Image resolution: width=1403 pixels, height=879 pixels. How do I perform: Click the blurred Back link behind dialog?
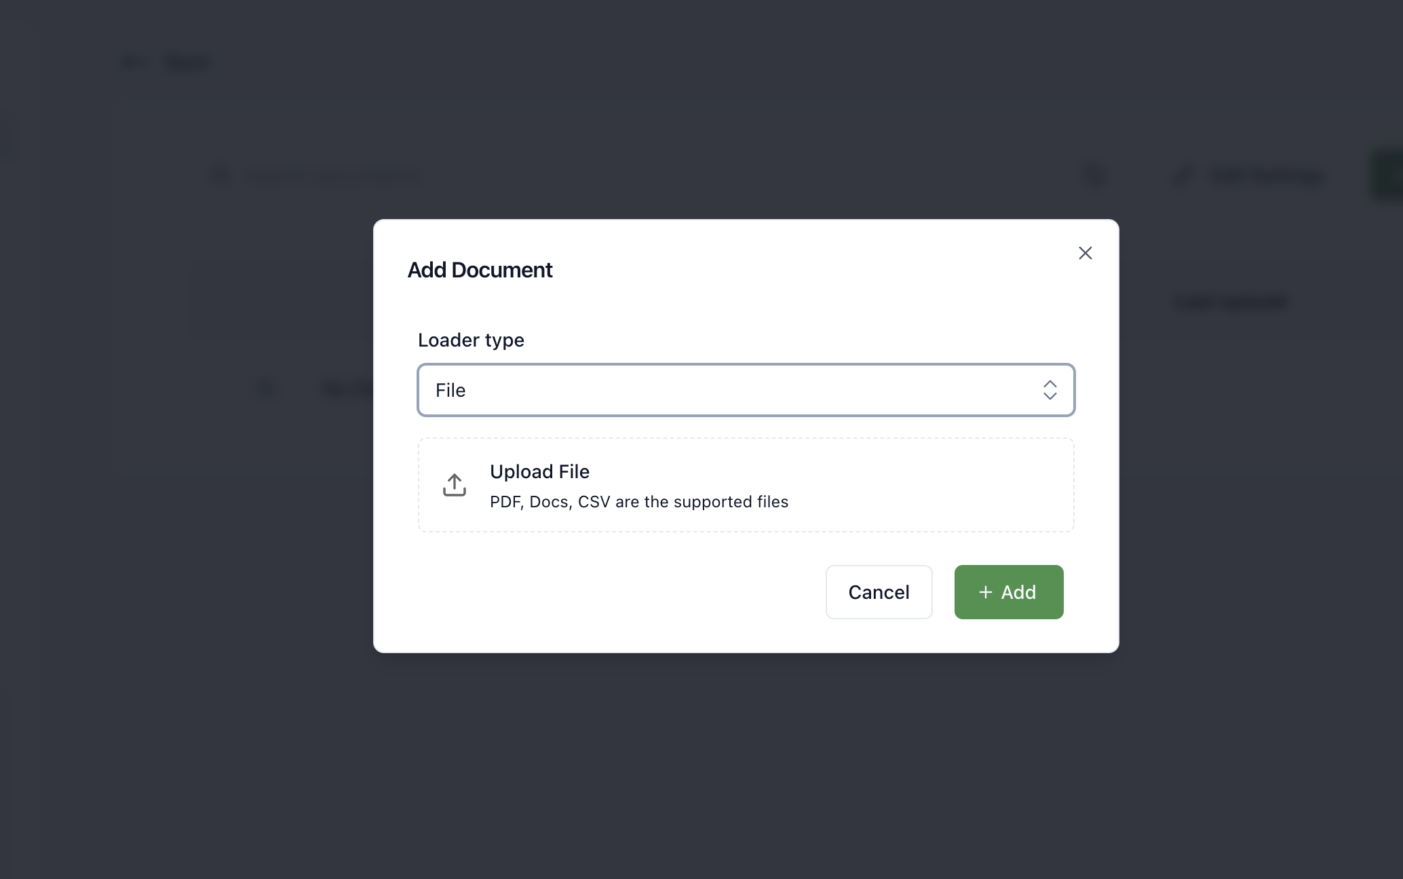coord(187,62)
